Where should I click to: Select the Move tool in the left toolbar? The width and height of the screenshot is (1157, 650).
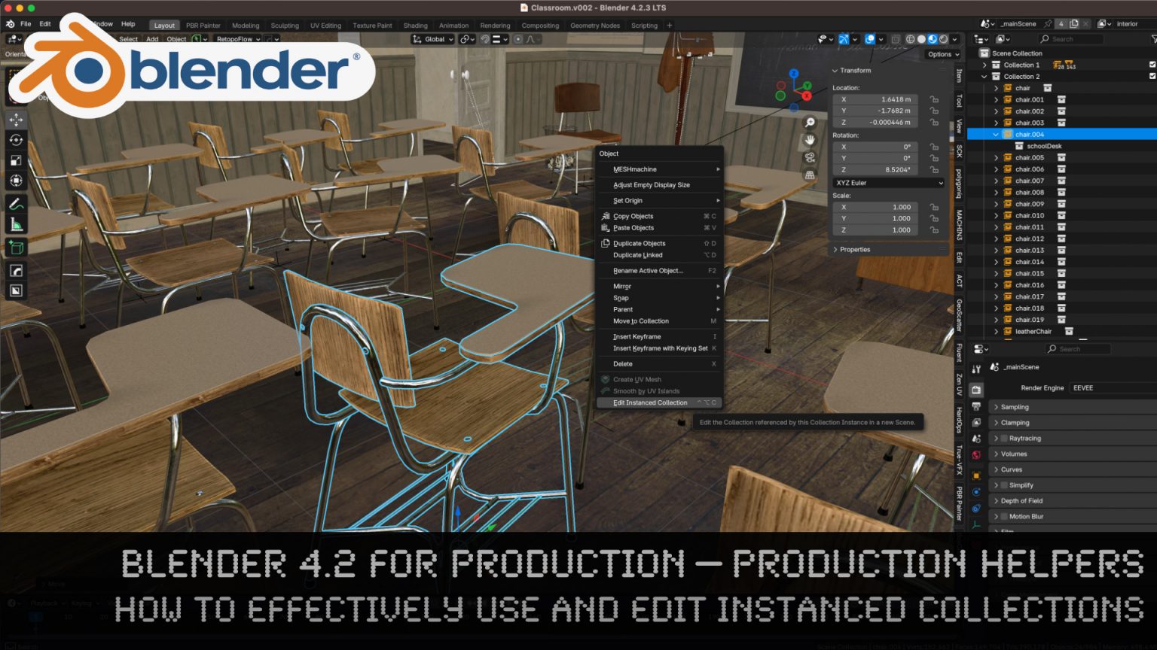(17, 119)
